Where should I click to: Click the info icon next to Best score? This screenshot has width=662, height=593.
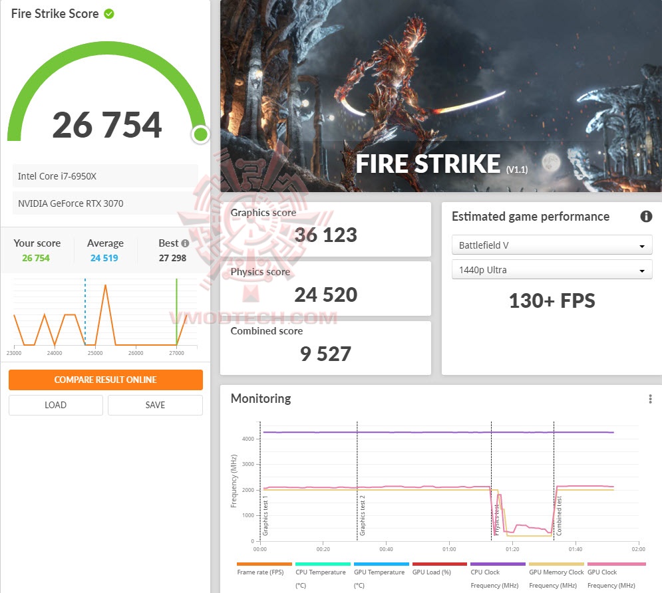tap(185, 243)
